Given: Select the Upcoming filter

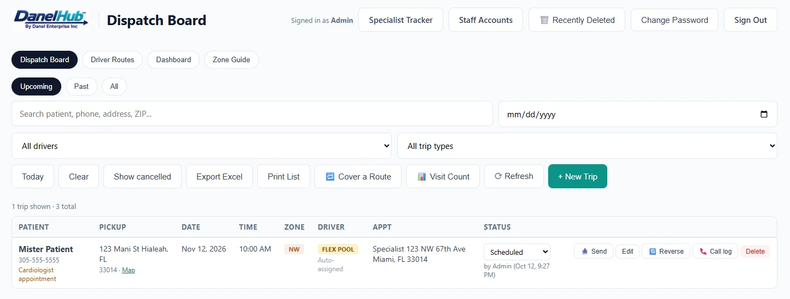Looking at the screenshot, I should point(37,86).
